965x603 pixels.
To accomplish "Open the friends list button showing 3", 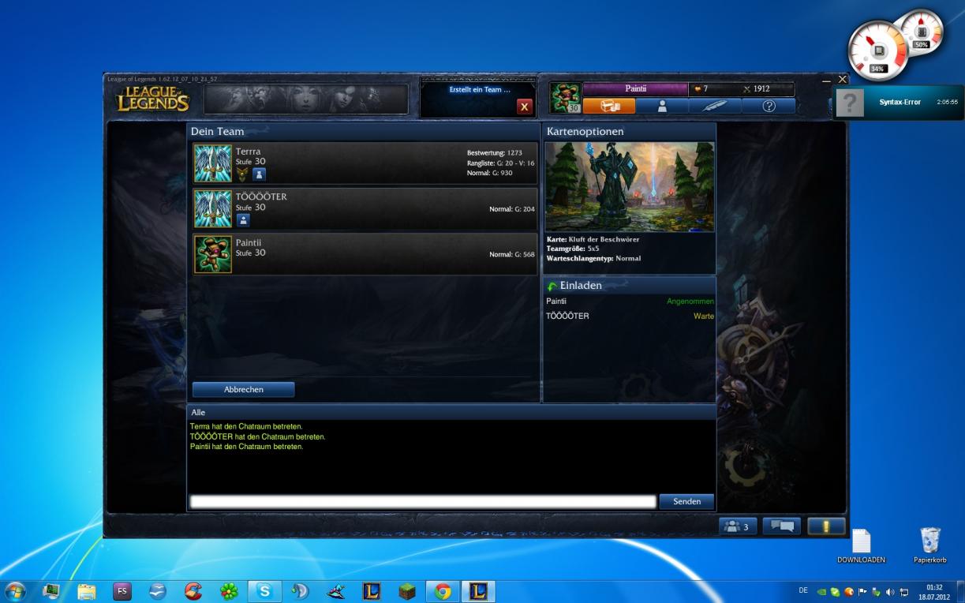I will click(x=738, y=526).
